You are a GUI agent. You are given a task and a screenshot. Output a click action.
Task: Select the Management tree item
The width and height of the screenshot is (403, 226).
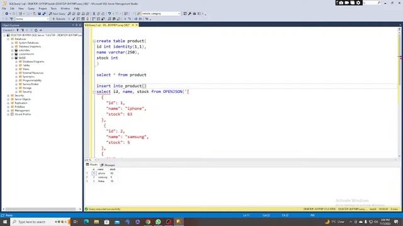coord(22,110)
